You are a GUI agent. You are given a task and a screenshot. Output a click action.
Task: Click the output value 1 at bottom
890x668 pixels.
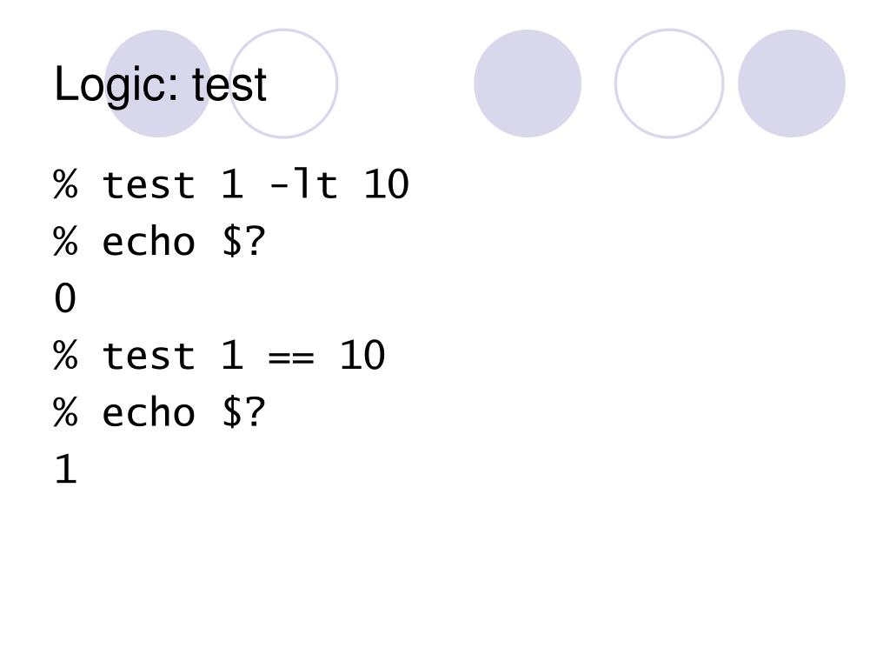(66, 469)
